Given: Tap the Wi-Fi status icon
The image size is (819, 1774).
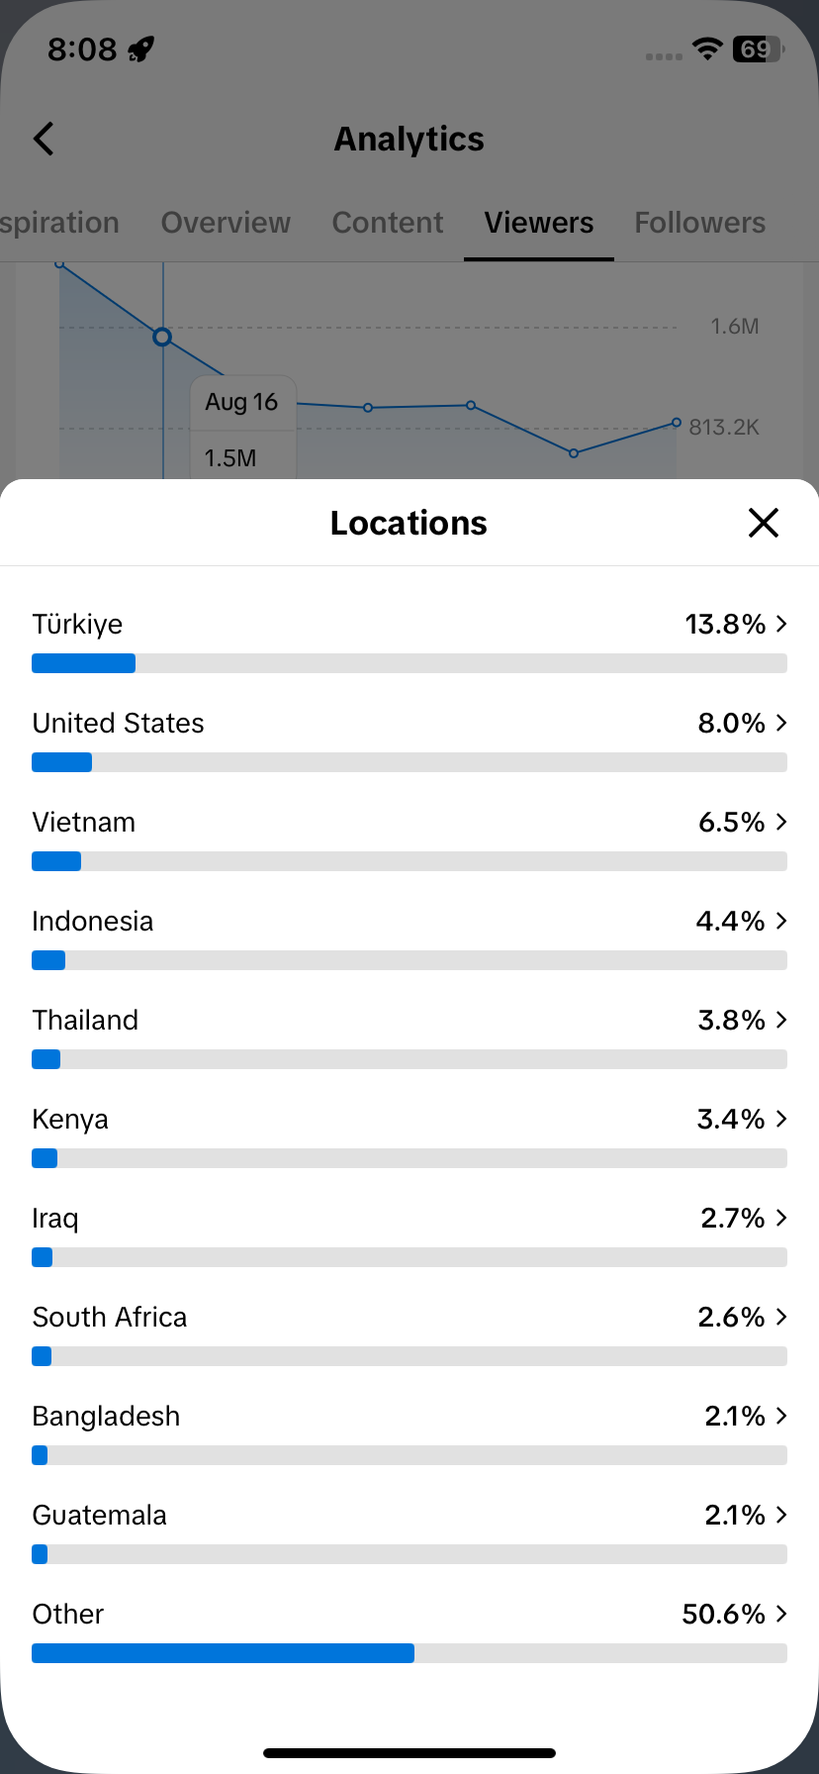Looking at the screenshot, I should coord(707,49).
